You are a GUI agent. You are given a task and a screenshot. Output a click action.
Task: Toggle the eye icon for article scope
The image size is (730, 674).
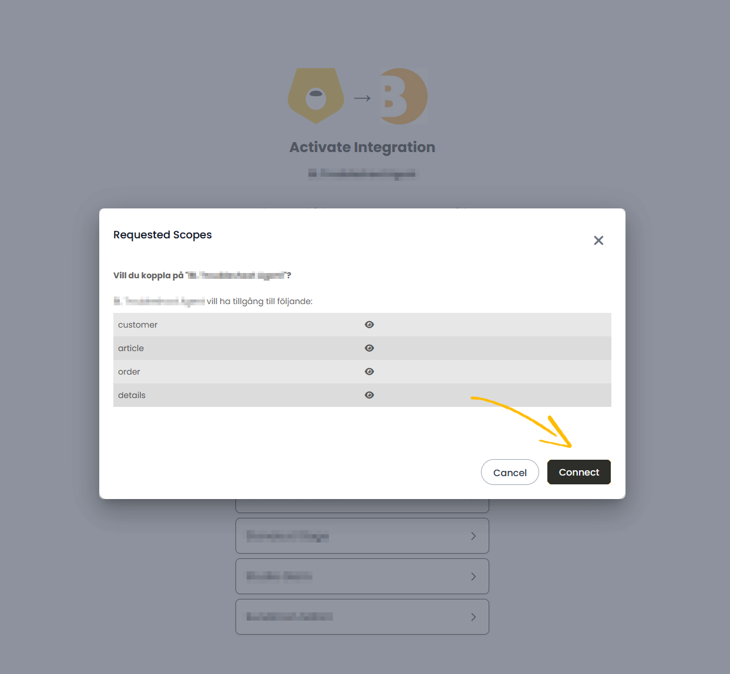point(369,348)
